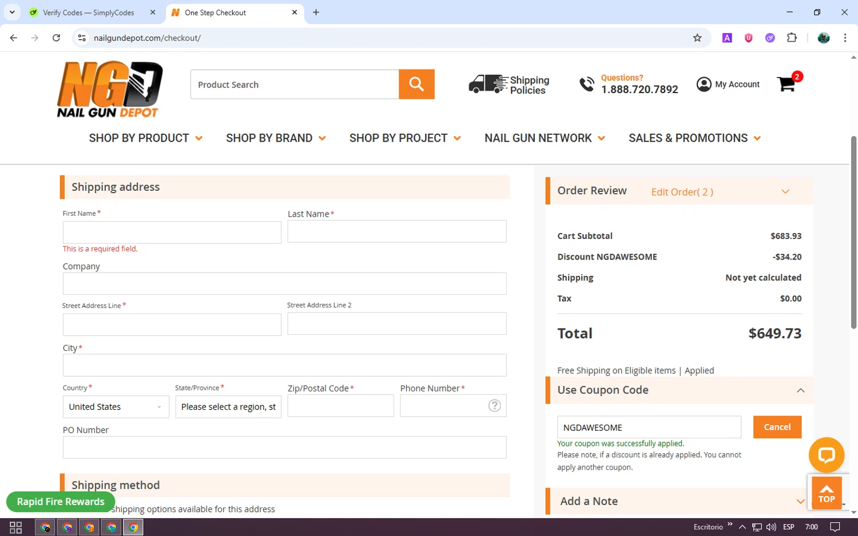This screenshot has height=536, width=858.
Task: Click the browser profile avatar
Action: click(824, 38)
